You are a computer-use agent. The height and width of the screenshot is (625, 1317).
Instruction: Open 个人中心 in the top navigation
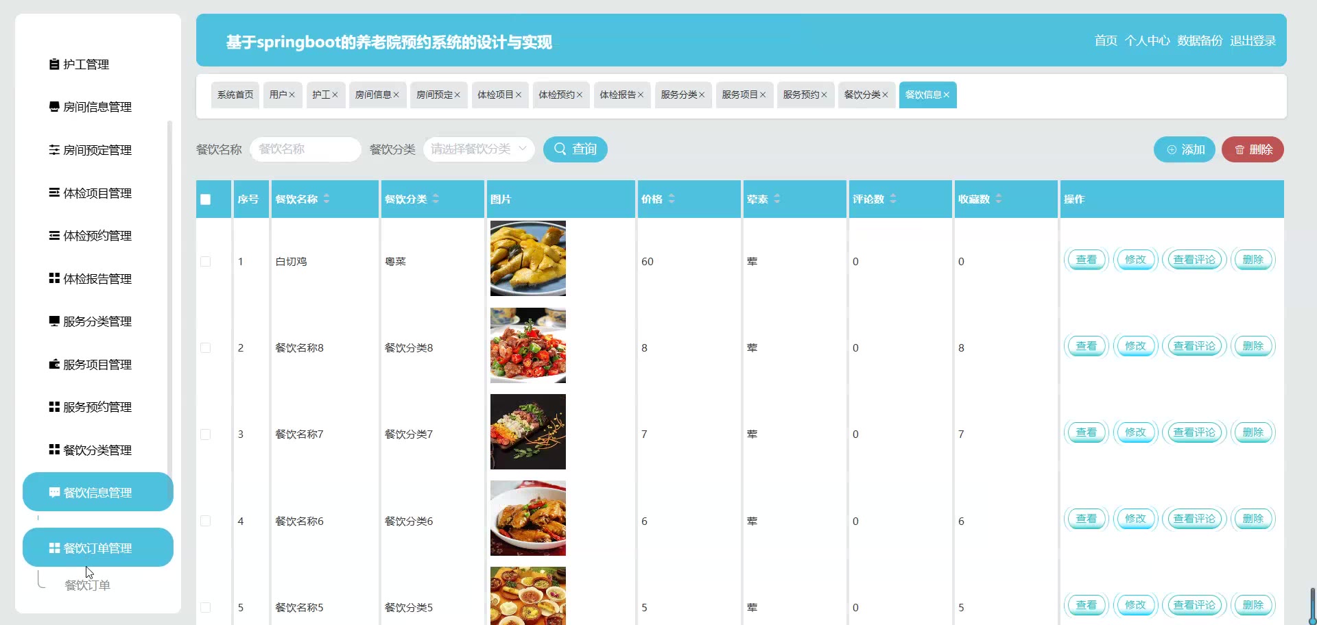[x=1148, y=41]
